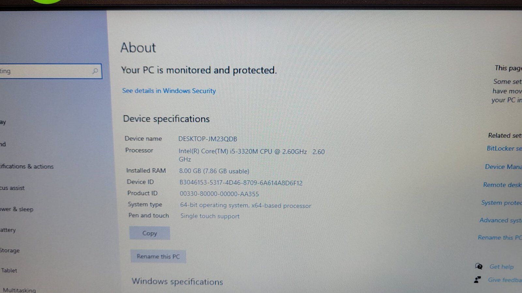Open See details in Windows Security link
Image resolution: width=522 pixels, height=293 pixels.
[x=169, y=91]
